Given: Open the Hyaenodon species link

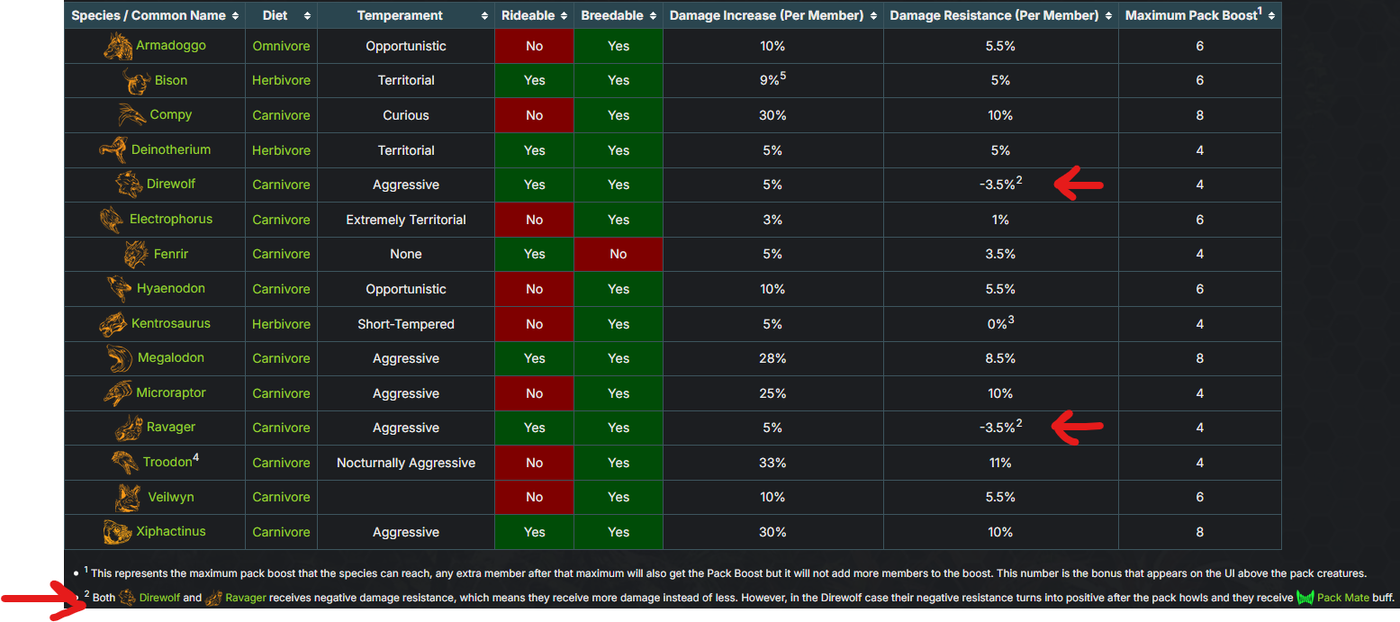Looking at the screenshot, I should pos(171,289).
